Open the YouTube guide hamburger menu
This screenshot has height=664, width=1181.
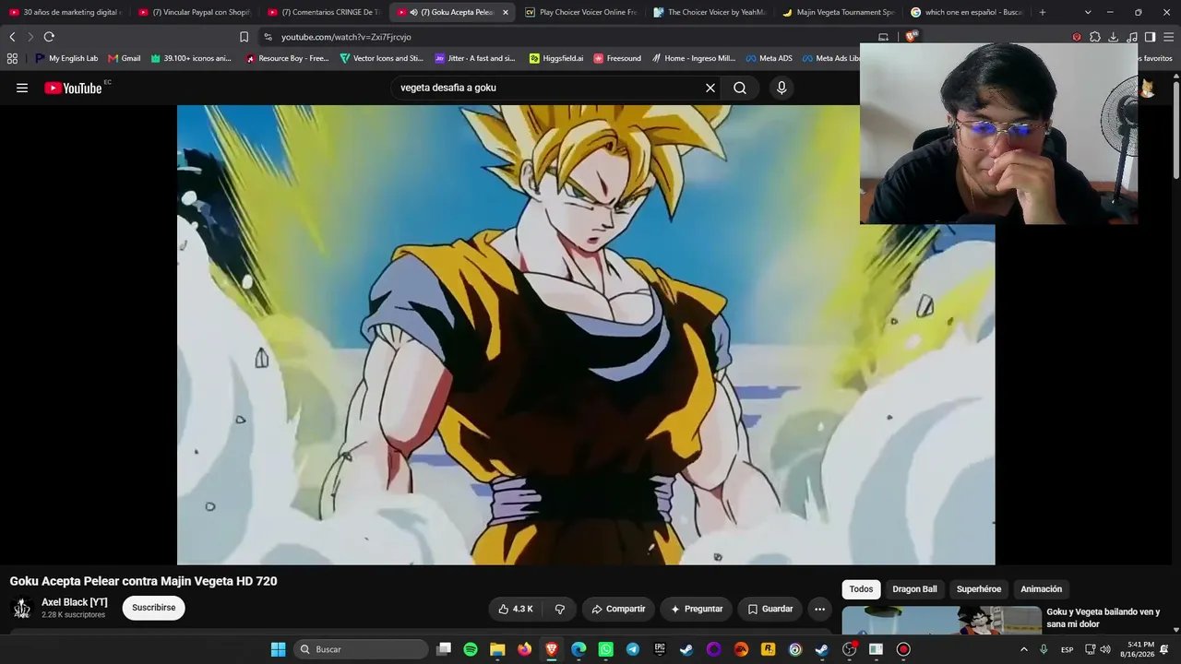(22, 88)
